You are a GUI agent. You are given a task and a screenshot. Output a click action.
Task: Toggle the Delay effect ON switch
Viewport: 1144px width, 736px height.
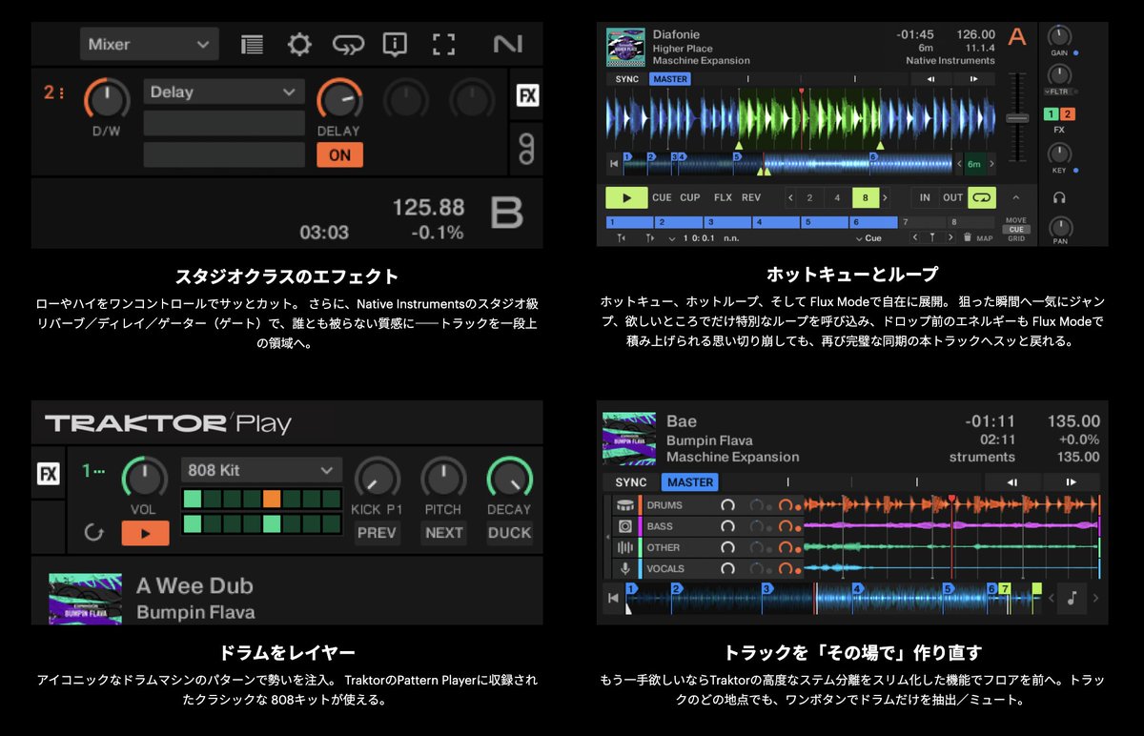[x=339, y=153]
